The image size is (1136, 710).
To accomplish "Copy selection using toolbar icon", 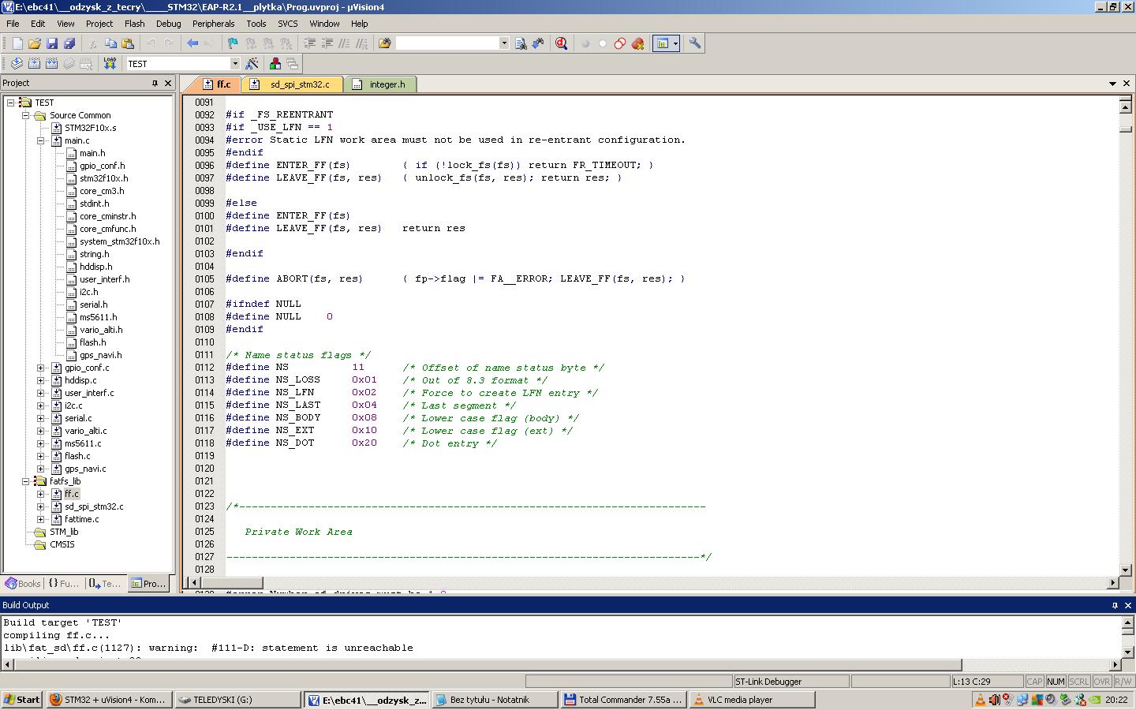I will click(x=110, y=43).
